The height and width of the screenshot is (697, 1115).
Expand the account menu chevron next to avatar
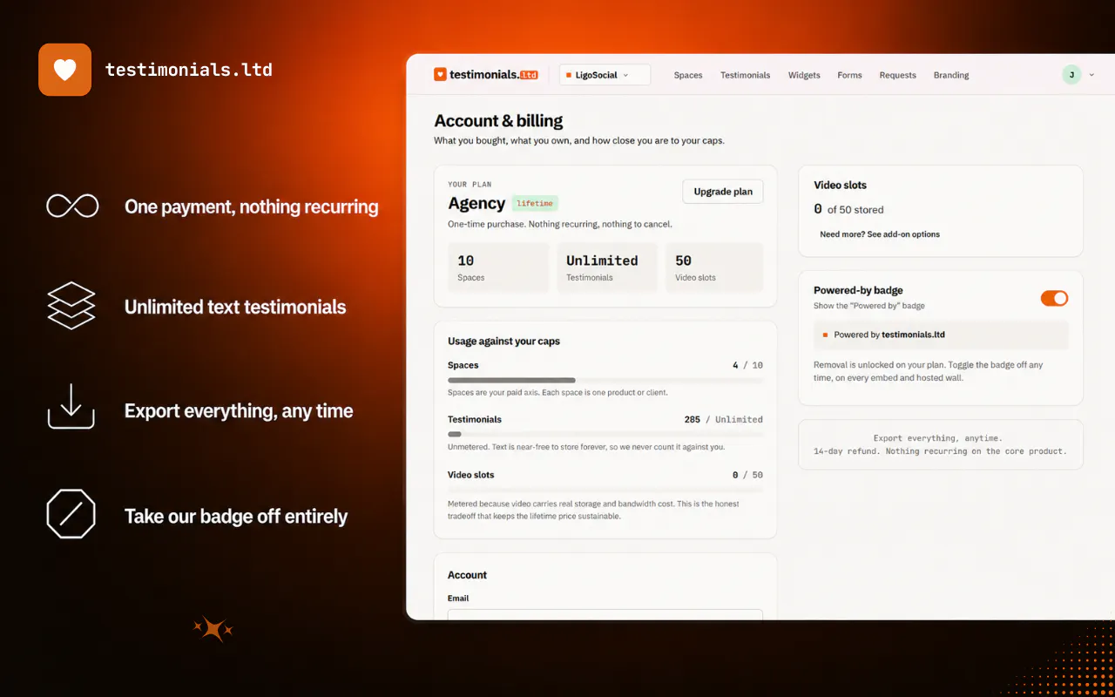pos(1091,75)
